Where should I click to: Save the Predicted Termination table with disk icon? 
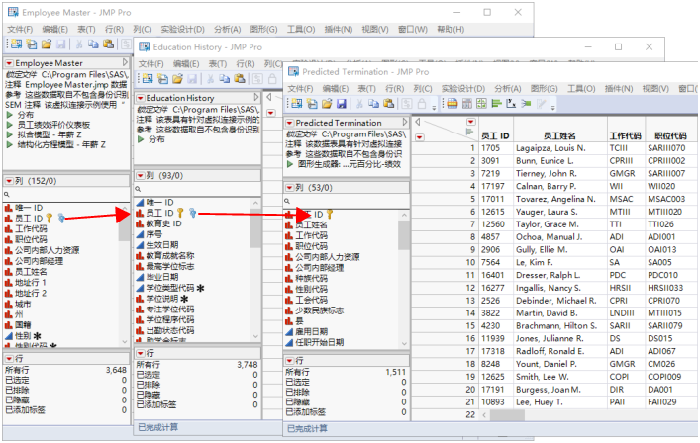point(342,104)
